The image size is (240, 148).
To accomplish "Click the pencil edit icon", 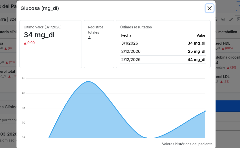I will 231,19.
